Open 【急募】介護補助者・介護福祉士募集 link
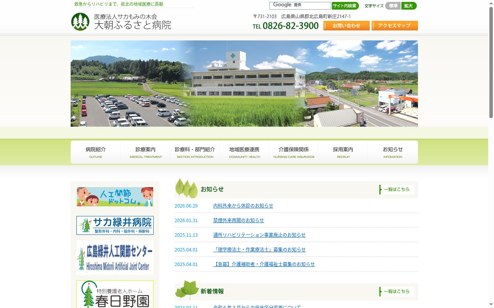The image size is (494, 308). tap(264, 264)
